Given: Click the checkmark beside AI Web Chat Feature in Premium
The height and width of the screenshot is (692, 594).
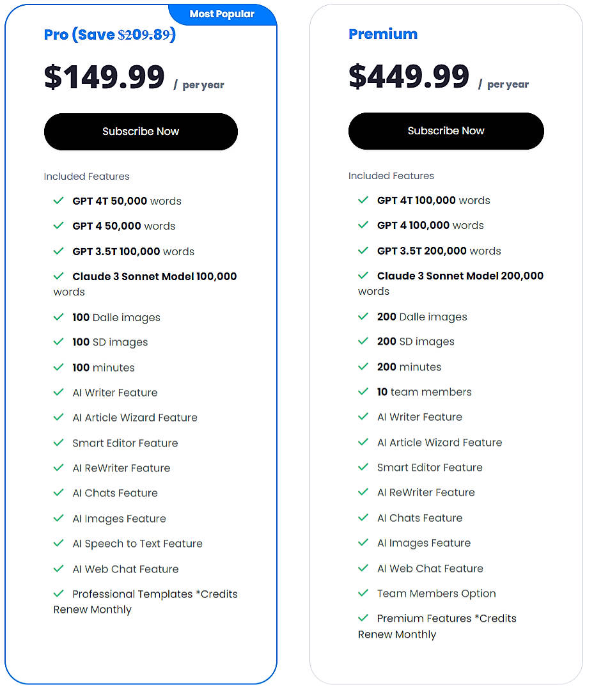Looking at the screenshot, I should click(x=363, y=569).
